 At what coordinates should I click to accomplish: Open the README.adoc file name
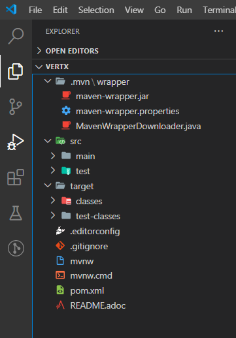pyautogui.click(x=98, y=305)
